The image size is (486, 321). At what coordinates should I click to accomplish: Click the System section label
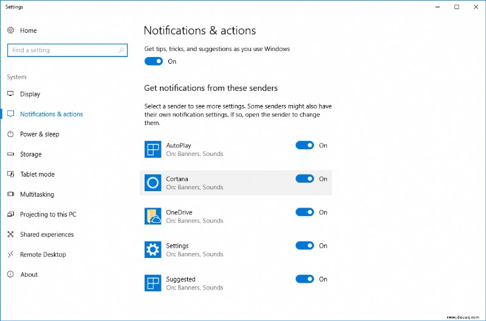(x=17, y=77)
